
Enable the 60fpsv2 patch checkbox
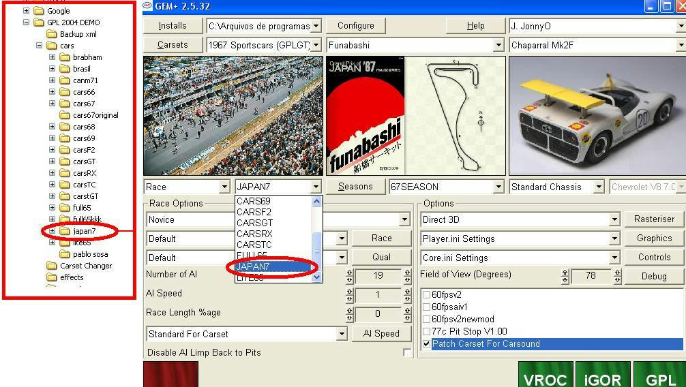click(427, 295)
